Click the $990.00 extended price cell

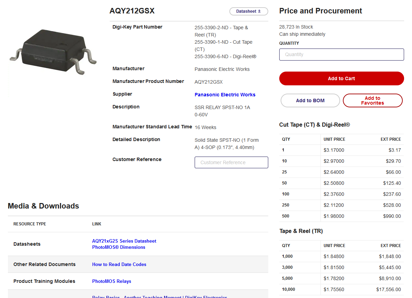392,216
